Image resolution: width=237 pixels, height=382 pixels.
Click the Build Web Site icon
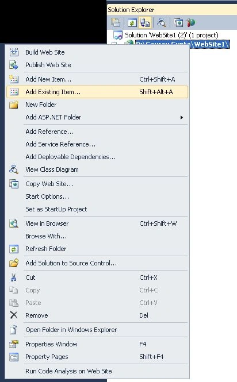[14, 52]
